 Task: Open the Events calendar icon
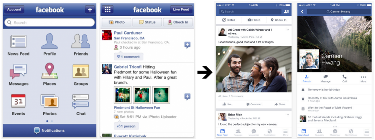tap(18, 101)
